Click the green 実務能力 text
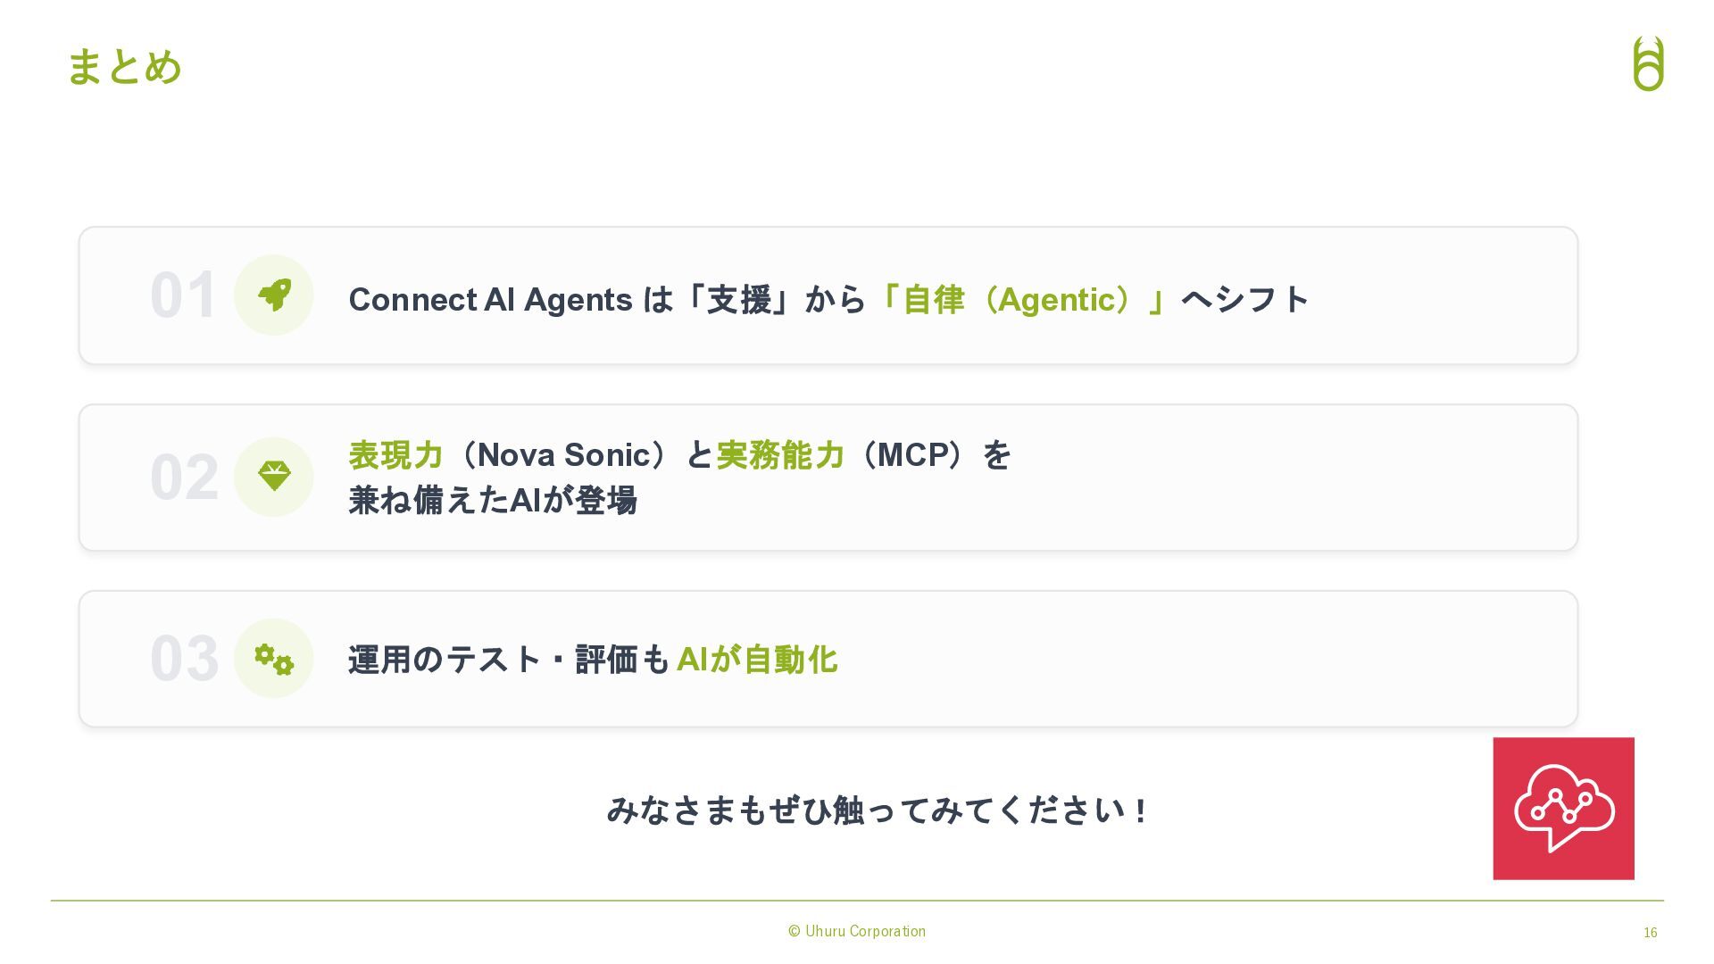Viewport: 1714px width, 964px height. pos(780,454)
